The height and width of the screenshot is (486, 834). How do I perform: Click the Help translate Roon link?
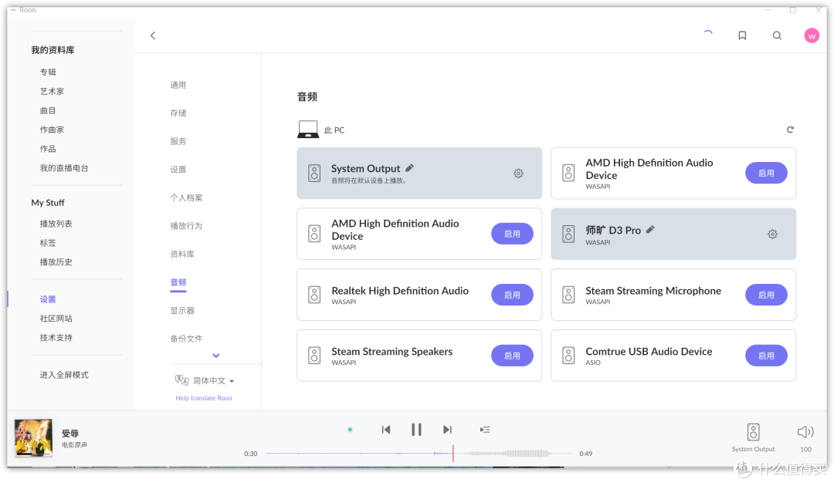[204, 398]
